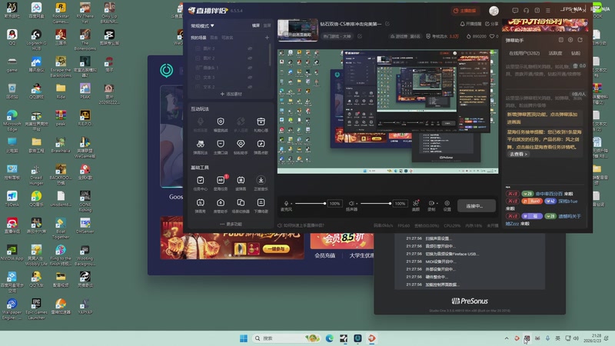Click the pop-out icon in 弹幕助手 panel
615x346 pixels.
click(580, 40)
